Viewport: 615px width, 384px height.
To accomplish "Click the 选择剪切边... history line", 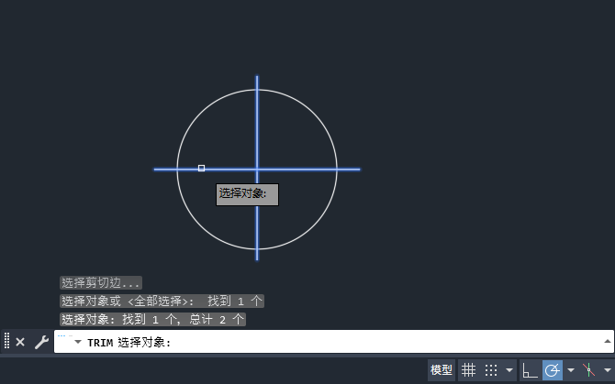I will pyautogui.click(x=101, y=282).
